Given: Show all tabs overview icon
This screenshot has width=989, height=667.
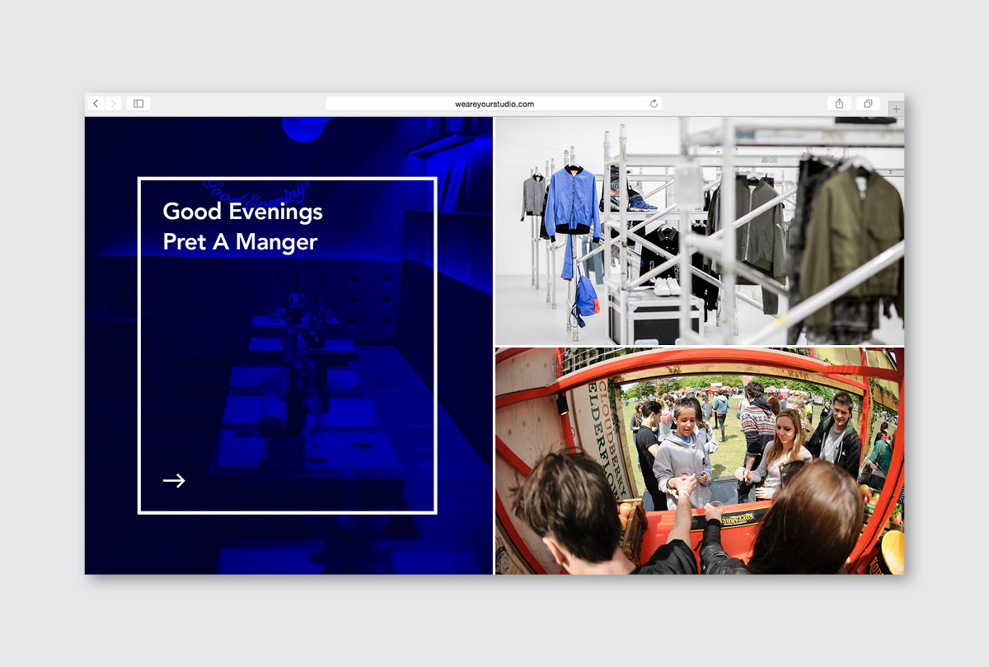Looking at the screenshot, I should [868, 104].
